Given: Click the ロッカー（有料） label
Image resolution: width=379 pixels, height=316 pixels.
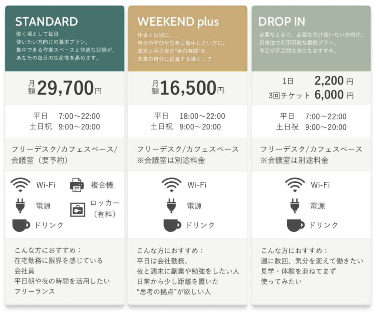Looking at the screenshot, I should (105, 209).
